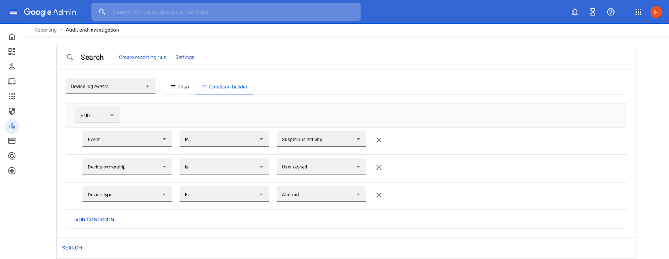This screenshot has height=259, width=669.
Task: Open the Settings link
Action: click(185, 57)
